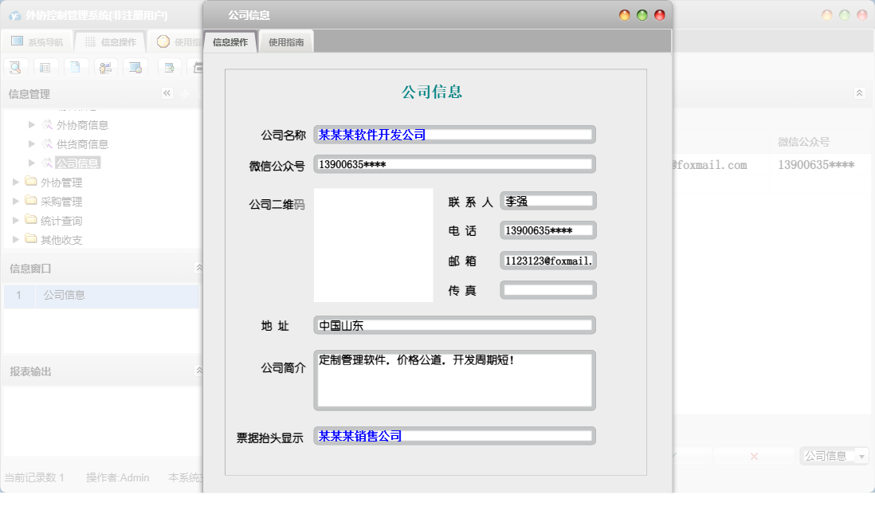This screenshot has height=530, width=875.
Task: Click the red X cancel button
Action: pyautogui.click(x=753, y=456)
